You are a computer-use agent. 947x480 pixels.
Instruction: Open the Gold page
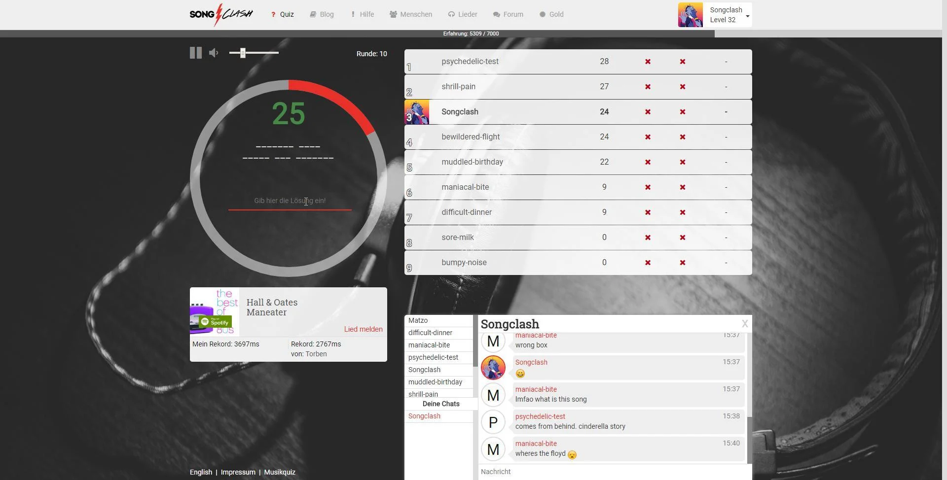tap(551, 14)
